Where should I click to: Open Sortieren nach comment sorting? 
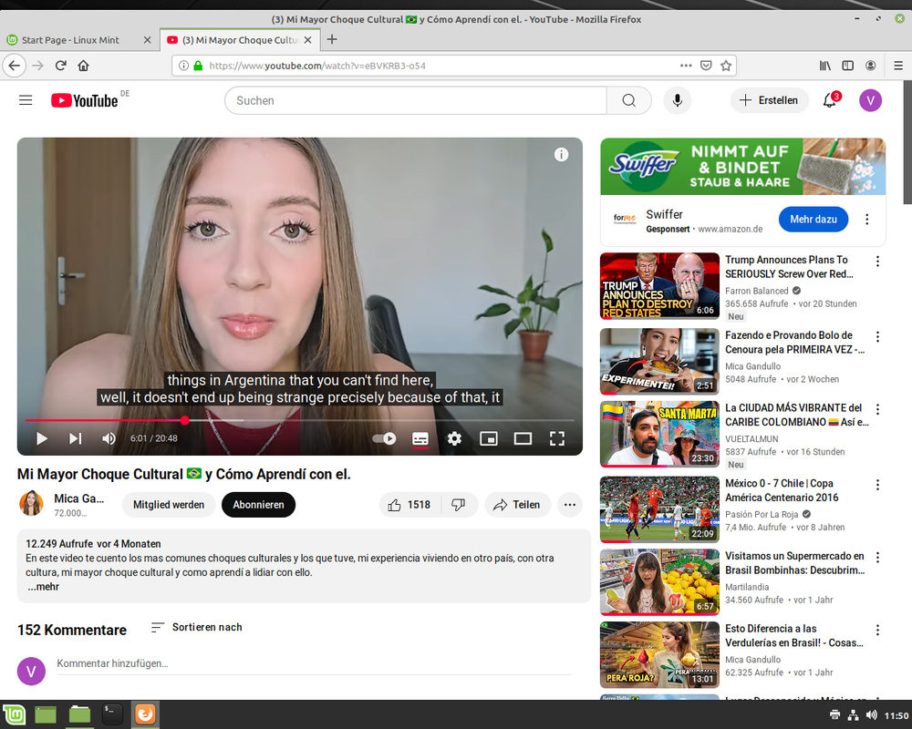(197, 627)
